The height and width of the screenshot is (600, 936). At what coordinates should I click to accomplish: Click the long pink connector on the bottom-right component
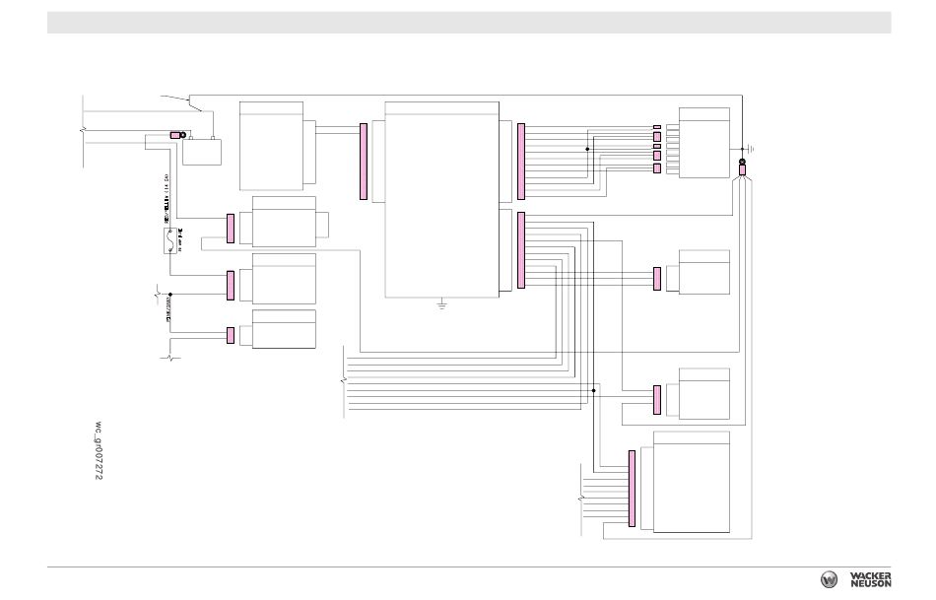[x=632, y=489]
